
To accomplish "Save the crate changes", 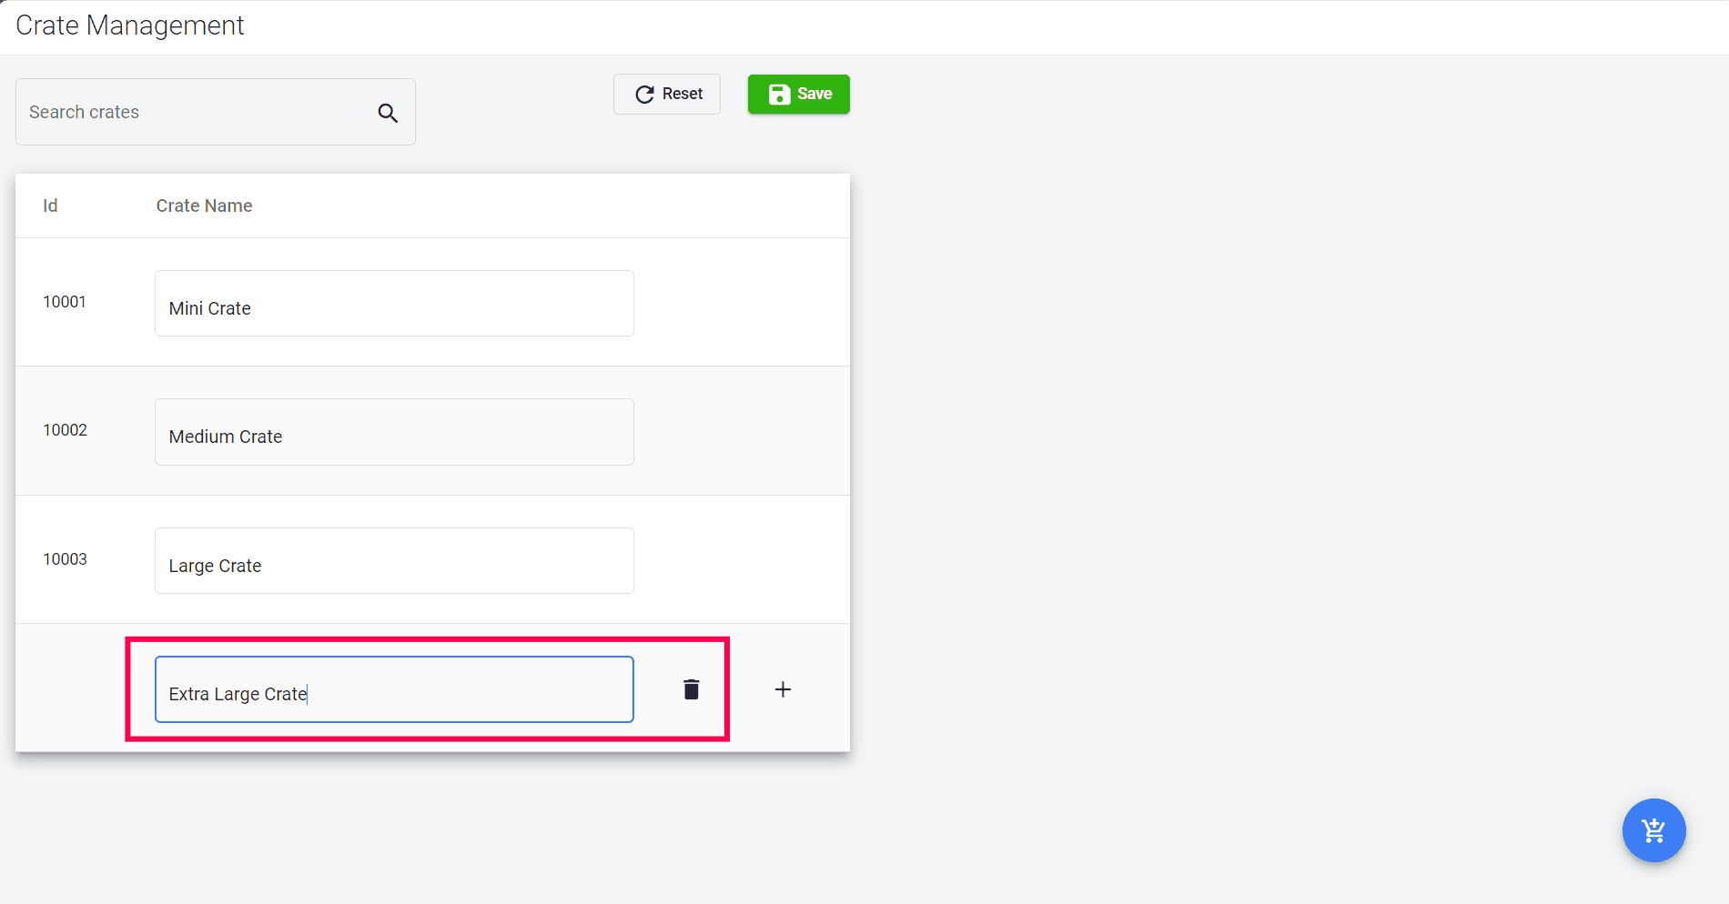I will (x=798, y=95).
